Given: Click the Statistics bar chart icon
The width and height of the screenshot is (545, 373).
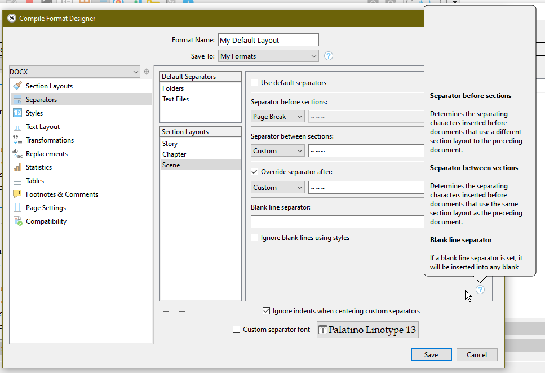Looking at the screenshot, I should click(x=17, y=167).
